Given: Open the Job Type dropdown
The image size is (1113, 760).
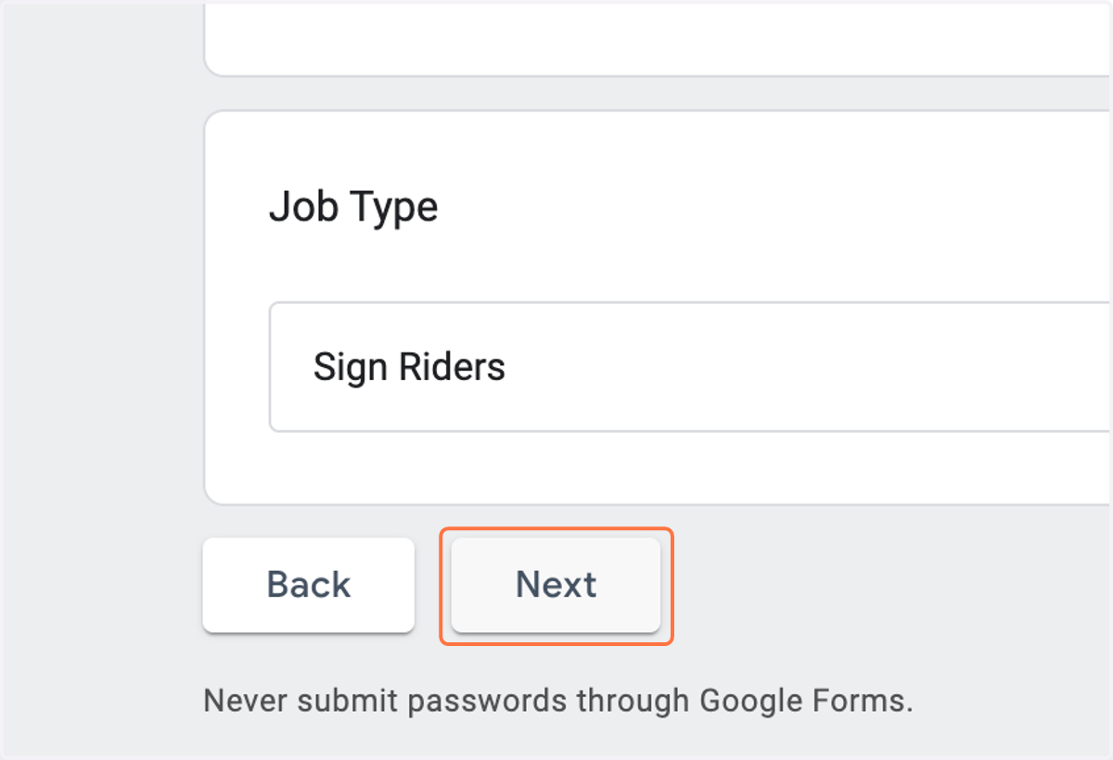Looking at the screenshot, I should (690, 366).
